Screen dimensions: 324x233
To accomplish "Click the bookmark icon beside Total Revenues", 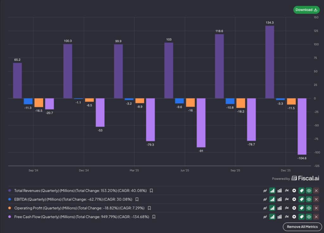I will click(151, 191).
